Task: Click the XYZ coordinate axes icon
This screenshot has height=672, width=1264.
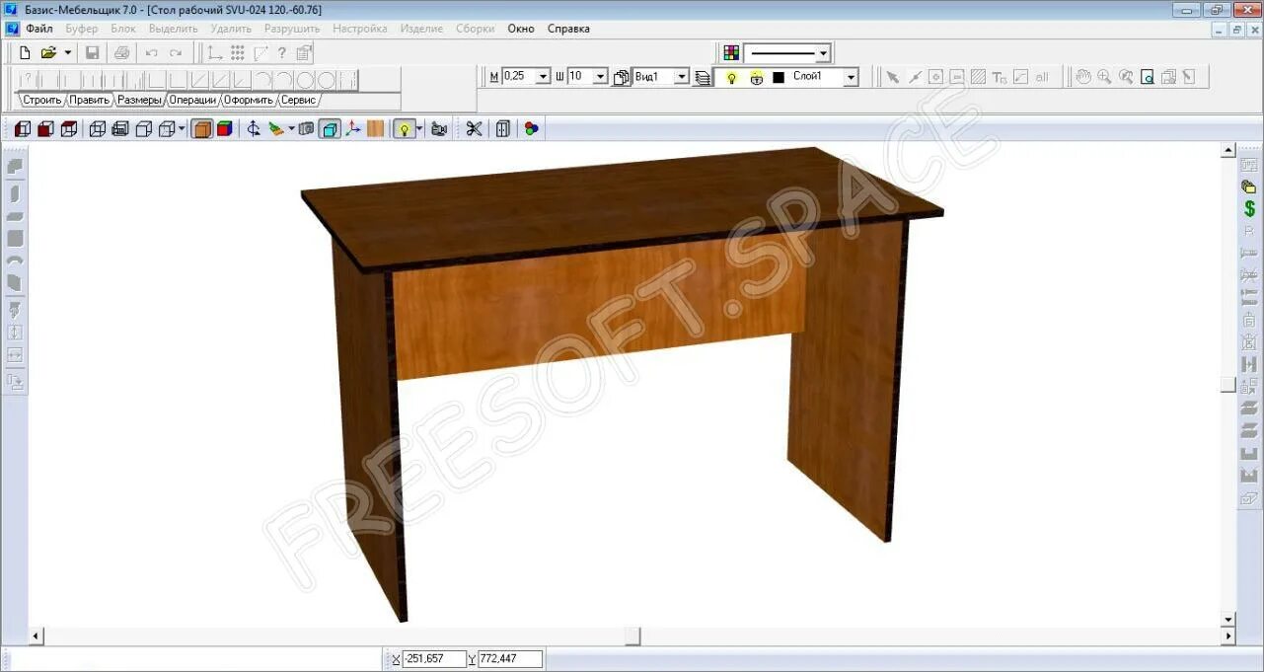Action: coord(352,128)
